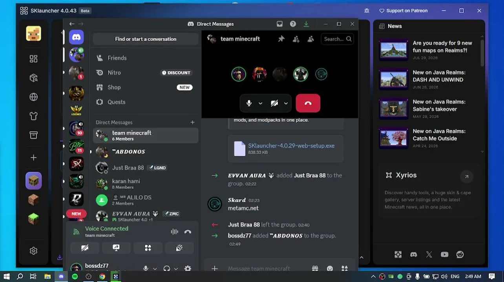
Task: Open Spotify from the taskbar
Action: [75, 277]
